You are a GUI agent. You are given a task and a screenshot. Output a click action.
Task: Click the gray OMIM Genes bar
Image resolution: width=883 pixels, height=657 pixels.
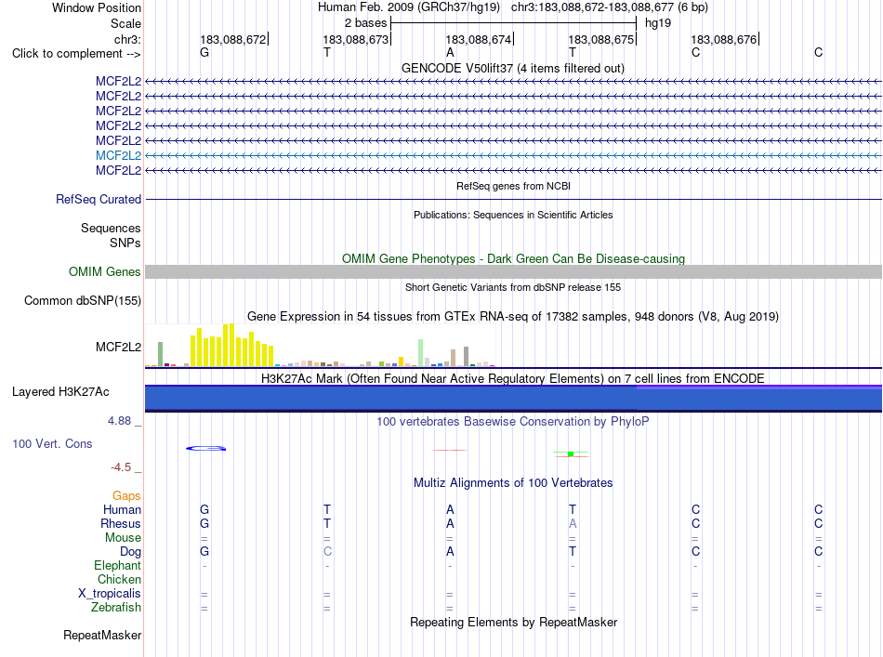coord(513,272)
